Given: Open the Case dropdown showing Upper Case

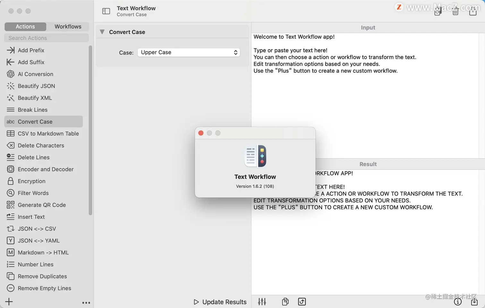Looking at the screenshot, I should (189, 52).
